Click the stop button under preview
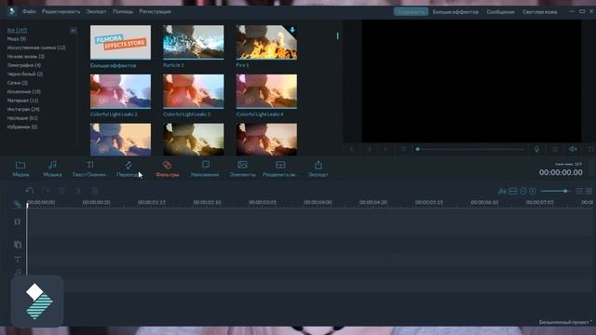The height and width of the screenshot is (335, 596). pyautogui.click(x=403, y=149)
